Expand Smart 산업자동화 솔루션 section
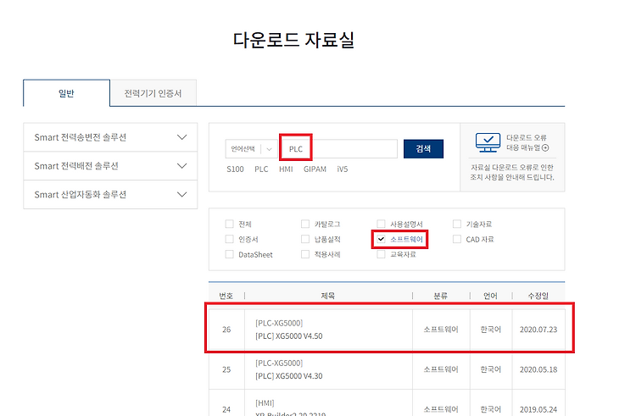The image size is (636, 416). point(110,195)
